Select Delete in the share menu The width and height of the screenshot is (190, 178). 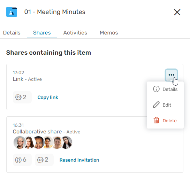coord(165,121)
